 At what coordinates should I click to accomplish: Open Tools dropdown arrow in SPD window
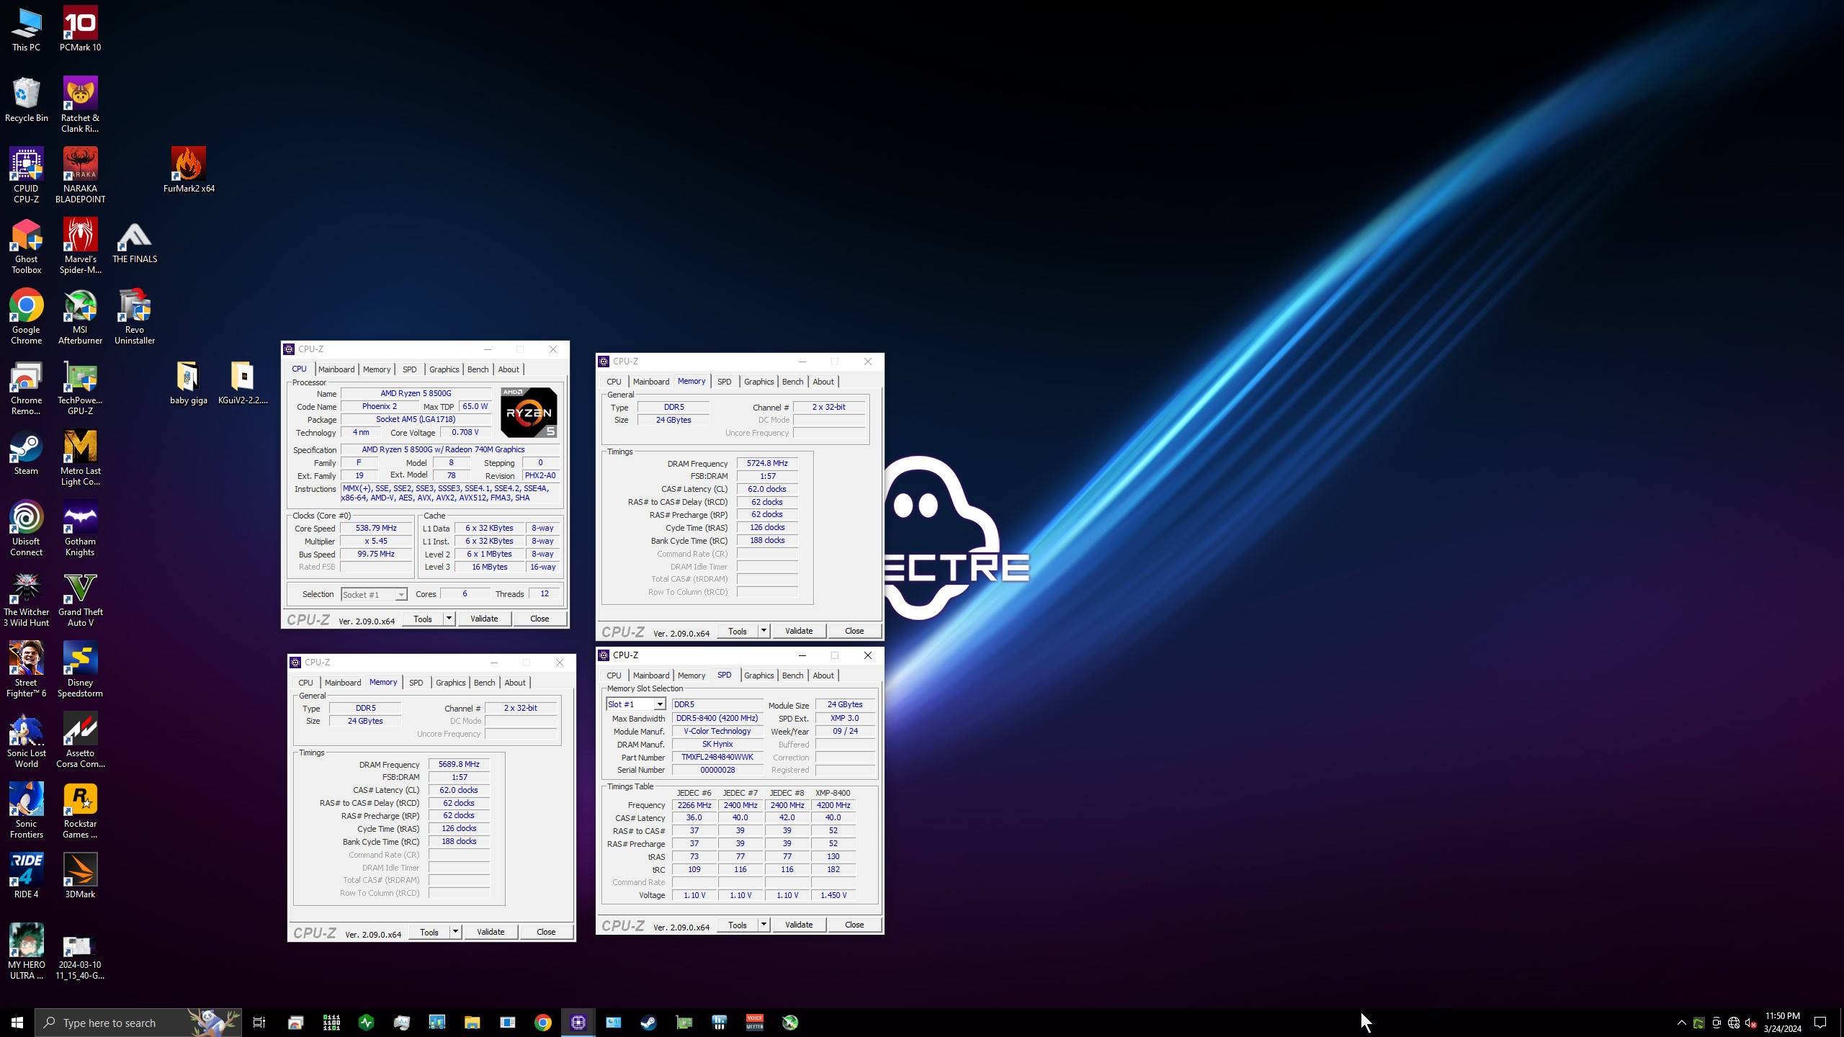pos(764,925)
